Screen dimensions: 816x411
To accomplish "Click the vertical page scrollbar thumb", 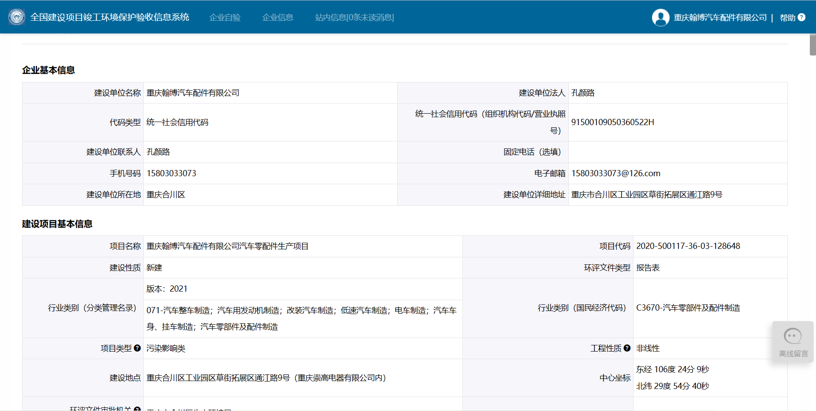I will point(812,44).
